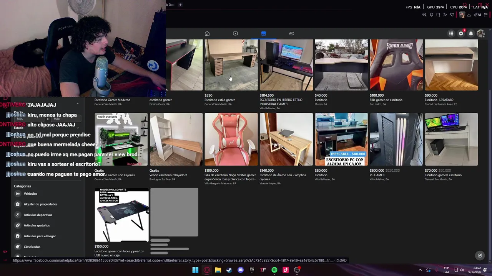The height and width of the screenshot is (276, 492).
Task: Click the Escritorio Gamer Moderno title
Action: tap(112, 100)
